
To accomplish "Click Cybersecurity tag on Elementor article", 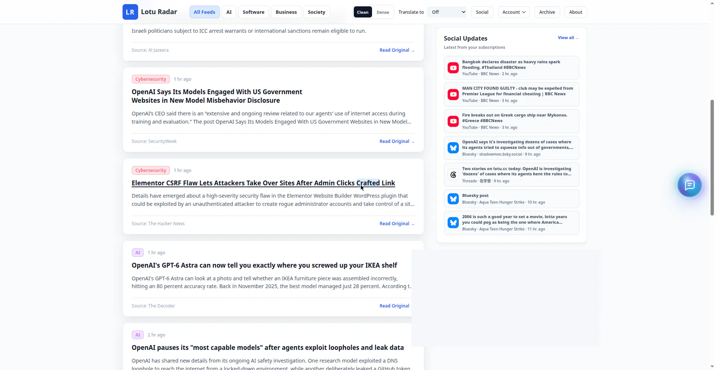I will (151, 170).
